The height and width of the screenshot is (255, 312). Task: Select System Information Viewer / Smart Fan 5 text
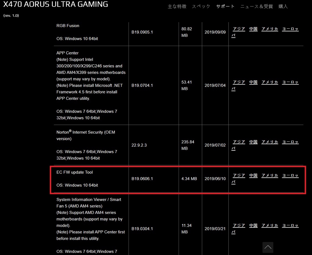89,203
